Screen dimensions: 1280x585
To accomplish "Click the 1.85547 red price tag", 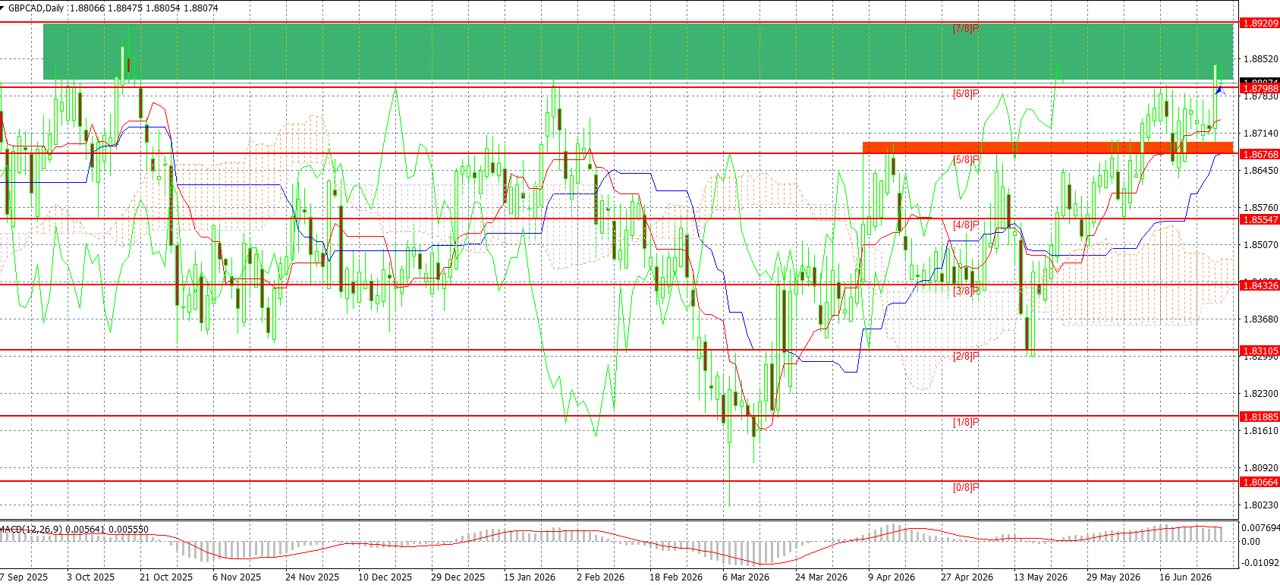I will tap(1260, 219).
